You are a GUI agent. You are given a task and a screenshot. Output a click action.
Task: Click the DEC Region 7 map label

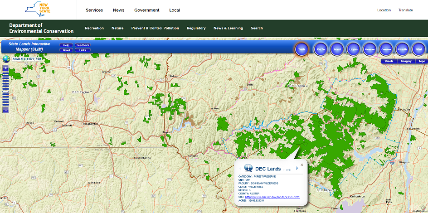tap(82, 92)
